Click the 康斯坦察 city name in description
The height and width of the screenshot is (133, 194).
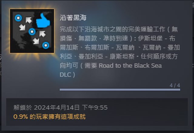click(x=122, y=57)
